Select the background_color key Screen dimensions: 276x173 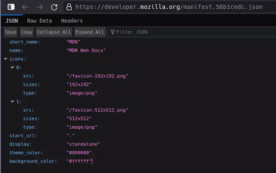[33, 161]
